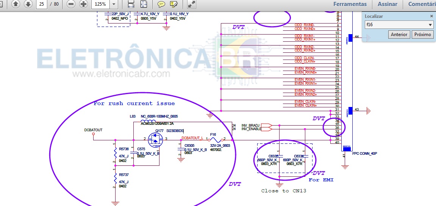Select the highlight text tool
This screenshot has height=206, width=436.
click(x=174, y=4)
